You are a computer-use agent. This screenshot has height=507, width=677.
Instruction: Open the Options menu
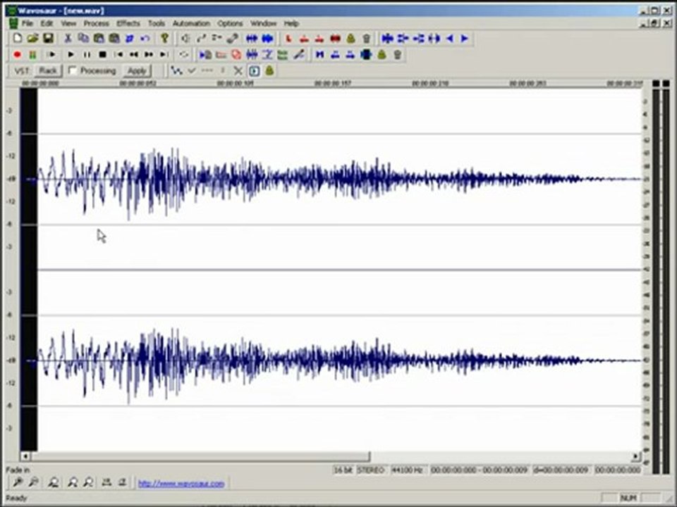(230, 23)
